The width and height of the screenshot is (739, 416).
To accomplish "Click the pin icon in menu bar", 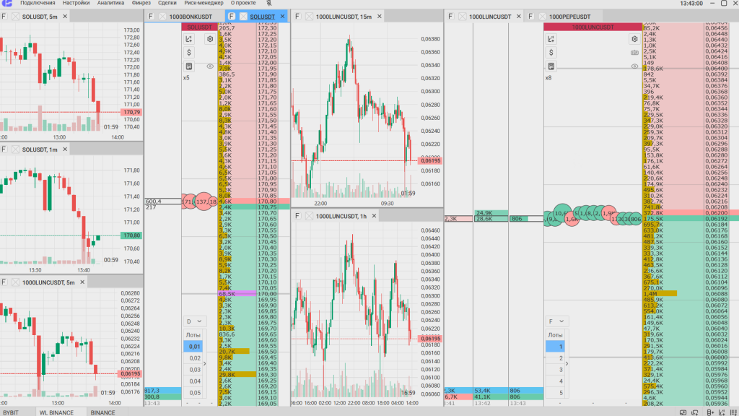I will [268, 3].
